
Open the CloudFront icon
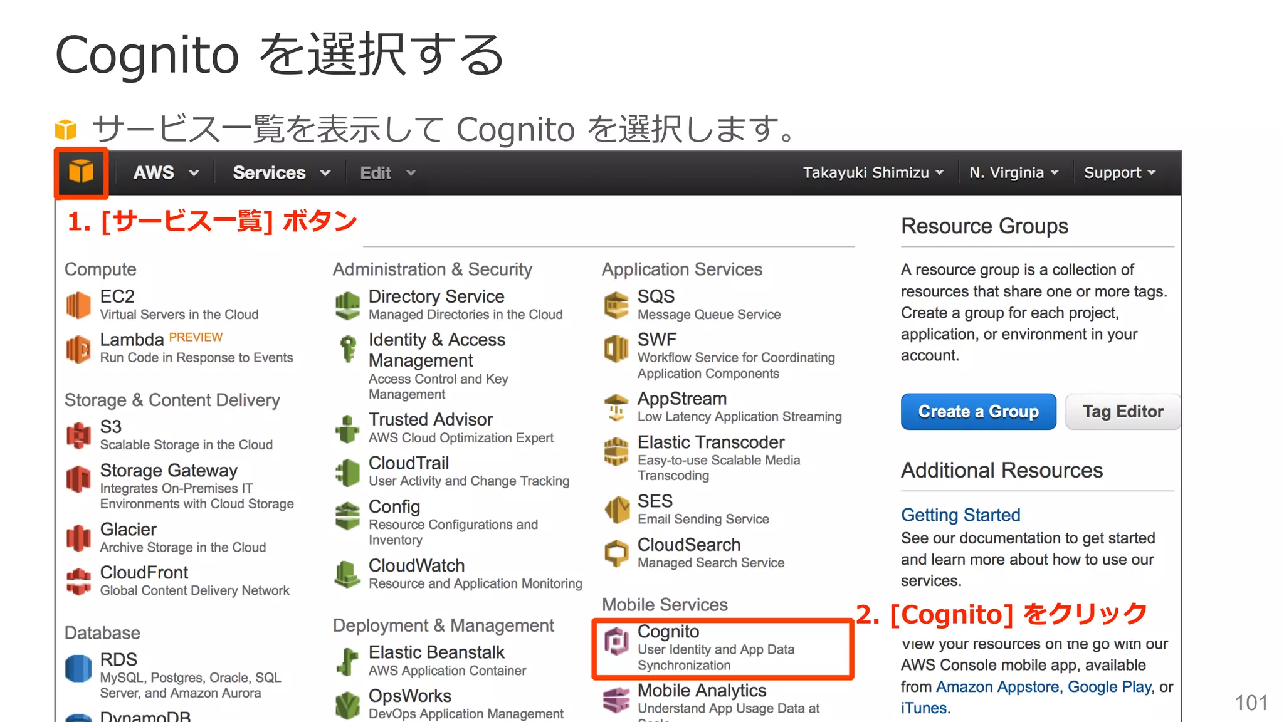coord(78,582)
